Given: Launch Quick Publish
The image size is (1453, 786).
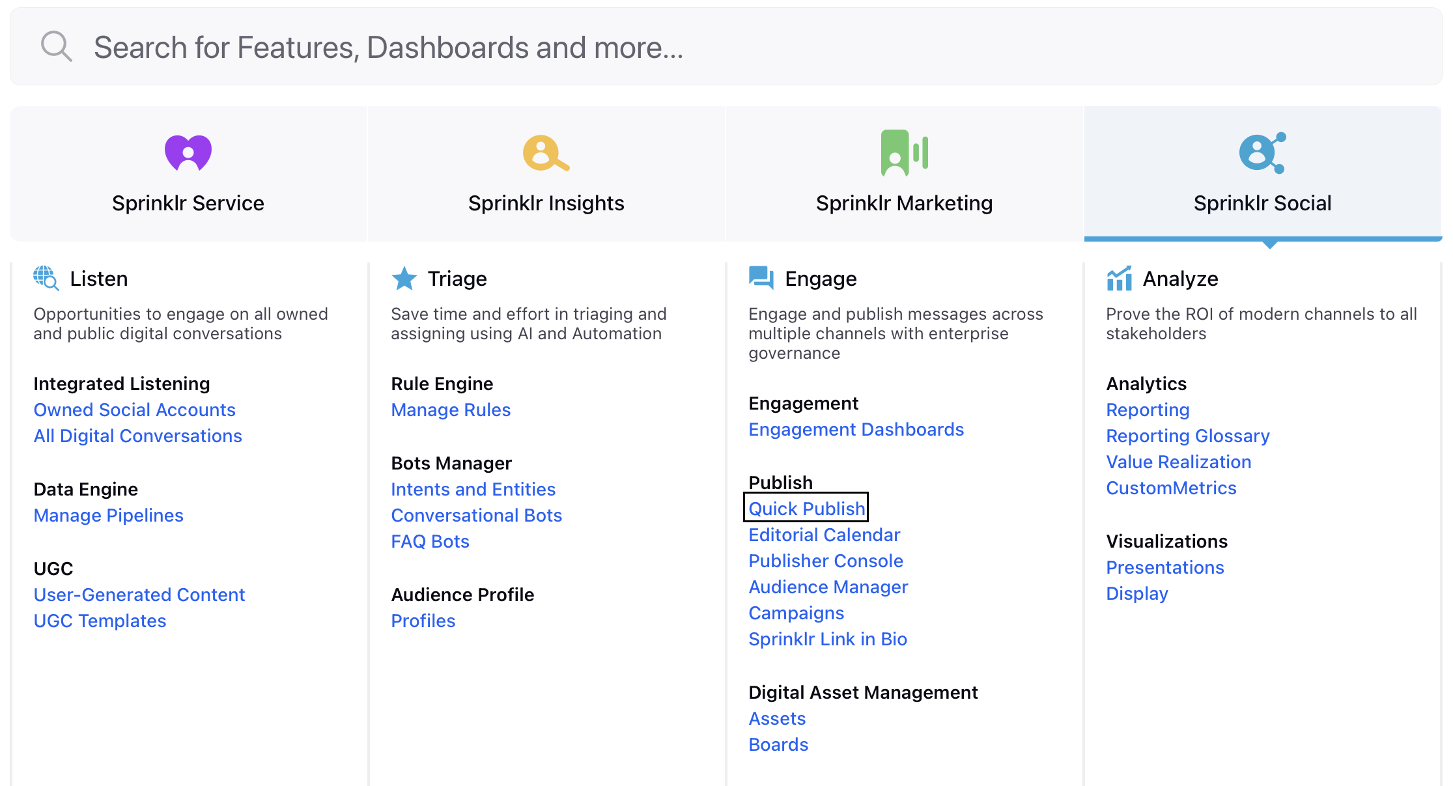Looking at the screenshot, I should pyautogui.click(x=806, y=509).
